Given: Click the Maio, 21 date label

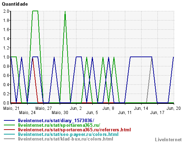Looking at the screenshot, I should [11, 108].
